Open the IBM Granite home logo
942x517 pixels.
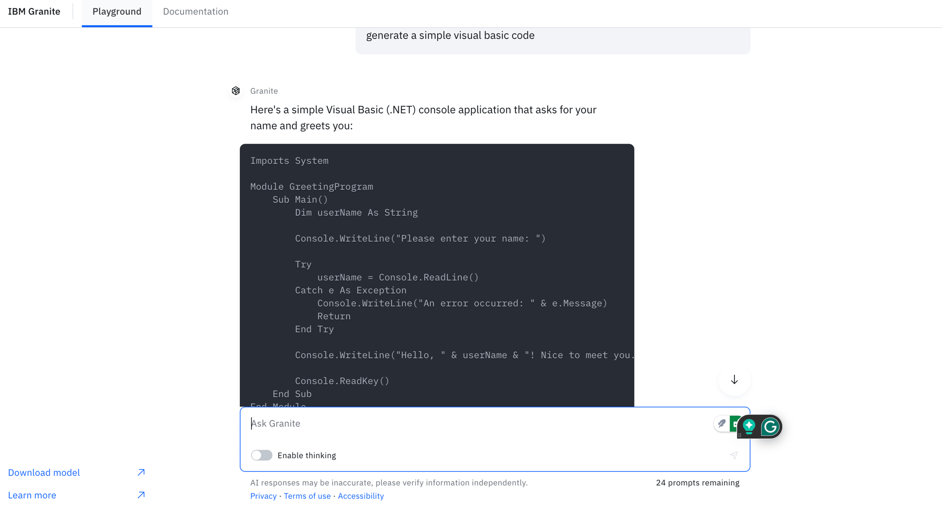pos(34,11)
